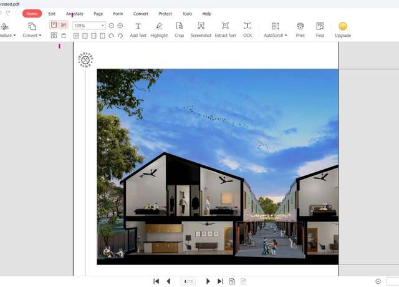Take a Screenshot with the Screenshot tool

coord(201,30)
